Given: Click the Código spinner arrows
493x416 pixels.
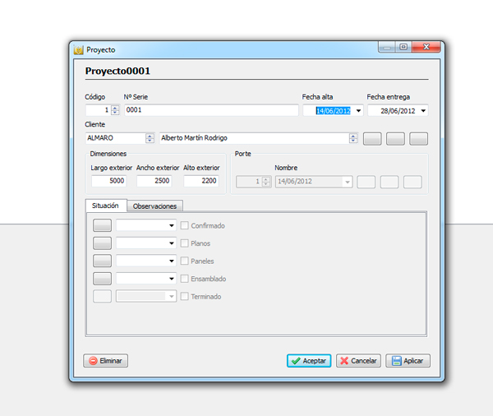Looking at the screenshot, I should click(115, 110).
